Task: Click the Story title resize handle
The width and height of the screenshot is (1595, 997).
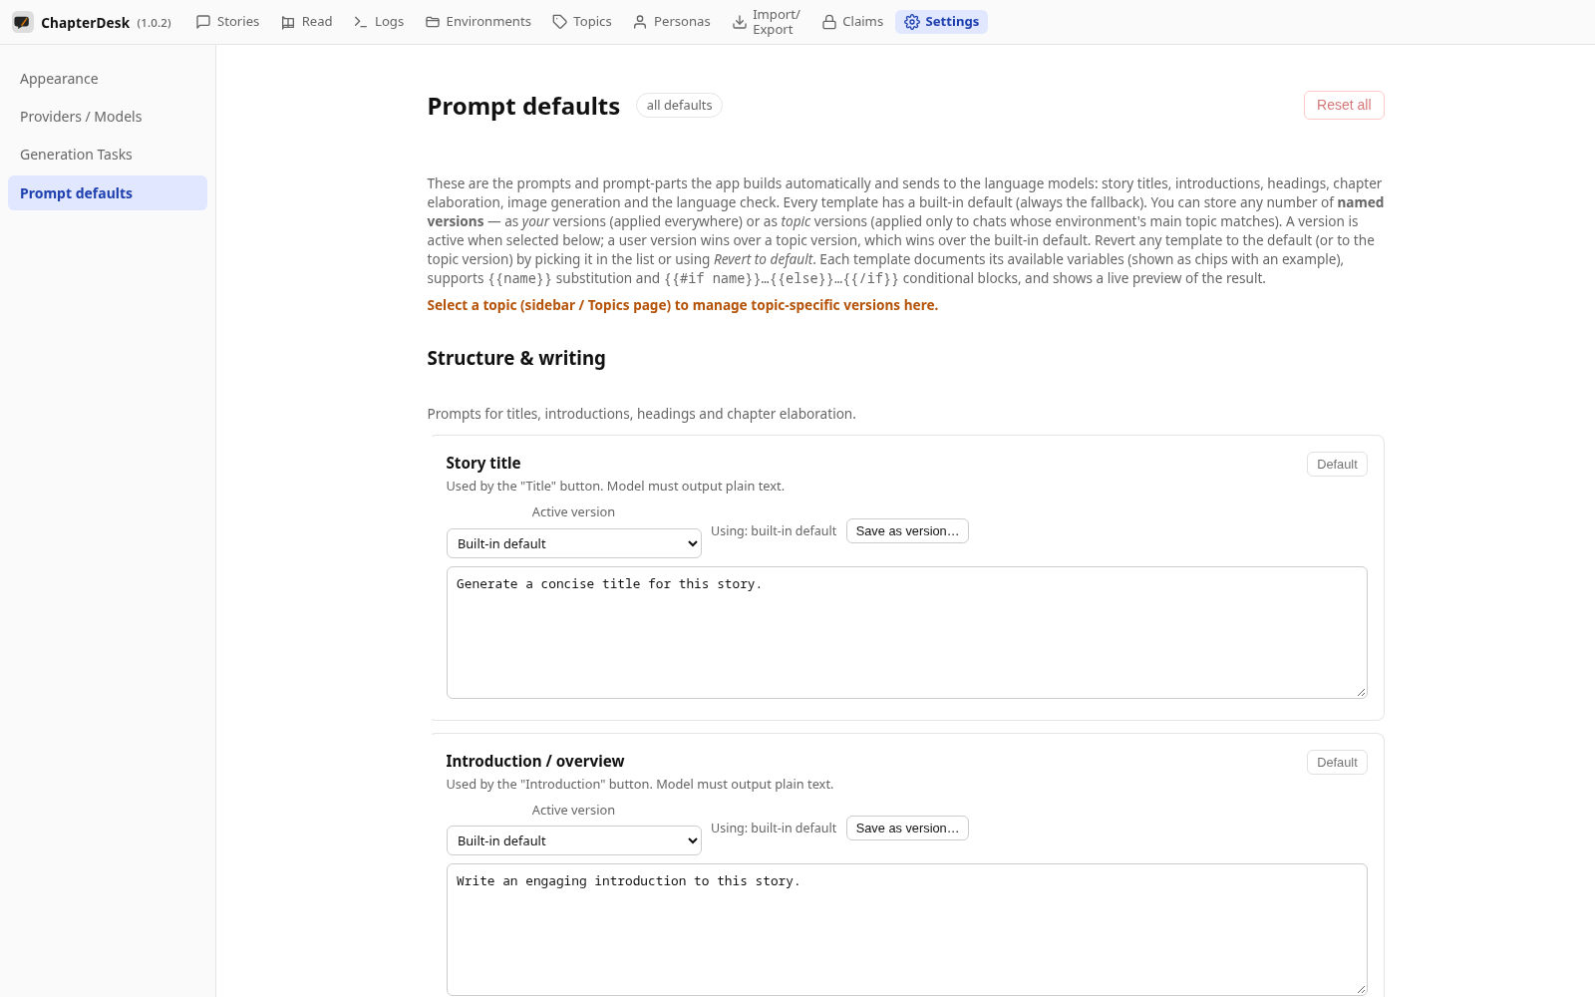Action: (x=1361, y=692)
